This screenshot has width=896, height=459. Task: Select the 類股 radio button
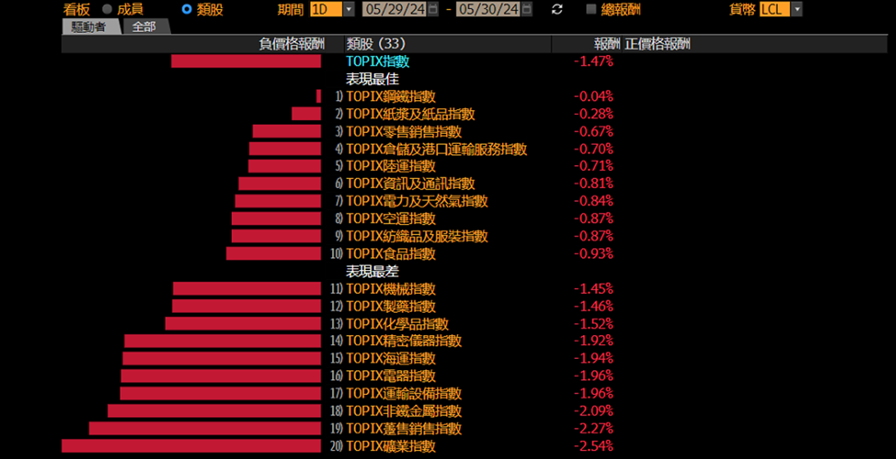[x=187, y=9]
